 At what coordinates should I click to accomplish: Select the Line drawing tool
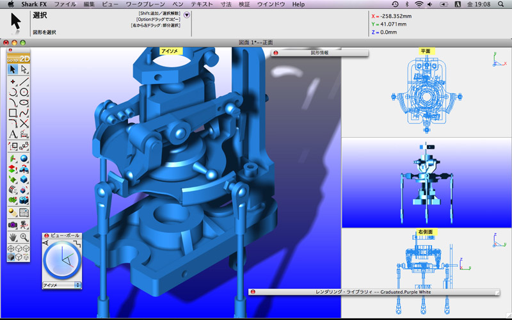(x=24, y=82)
